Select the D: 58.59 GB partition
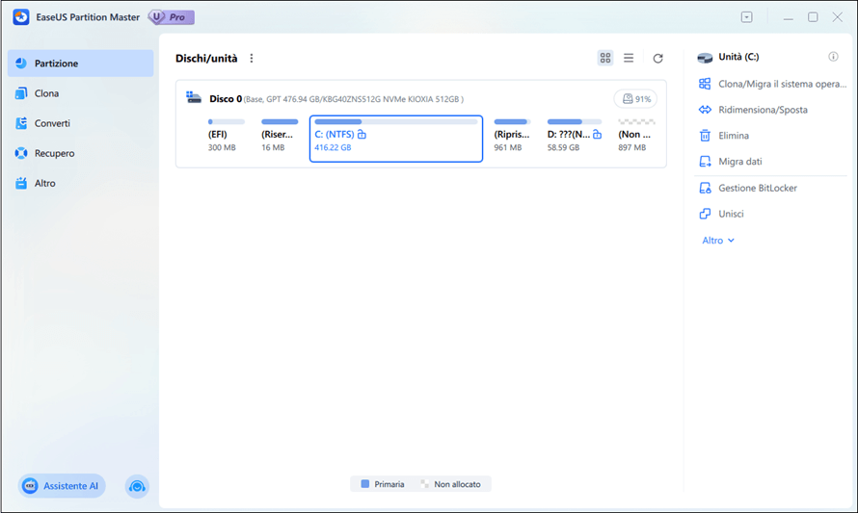 (x=575, y=136)
